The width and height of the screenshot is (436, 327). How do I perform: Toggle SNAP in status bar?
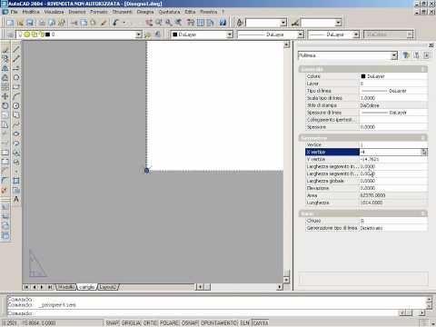pos(112,323)
